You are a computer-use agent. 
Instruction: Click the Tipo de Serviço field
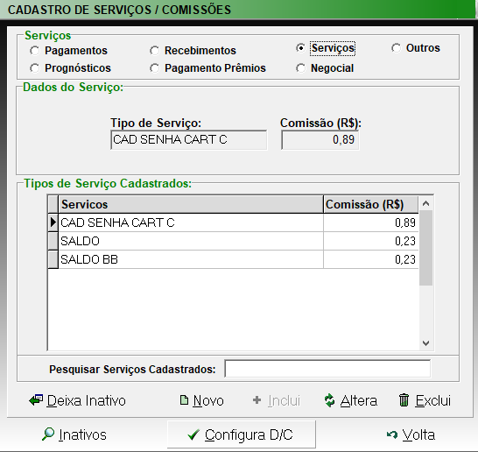189,139
